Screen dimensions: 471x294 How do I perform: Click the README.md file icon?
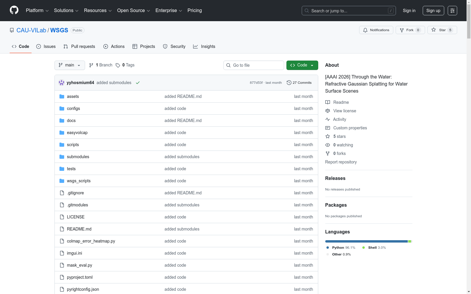(62, 229)
